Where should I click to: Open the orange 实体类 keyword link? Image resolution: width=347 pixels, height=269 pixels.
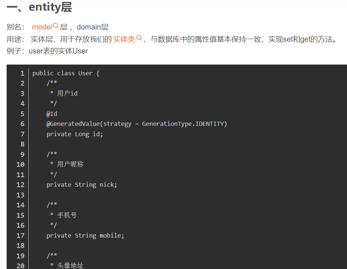coord(124,39)
